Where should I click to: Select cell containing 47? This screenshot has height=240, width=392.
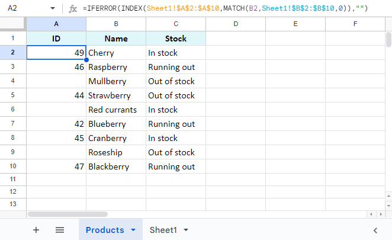click(56, 167)
